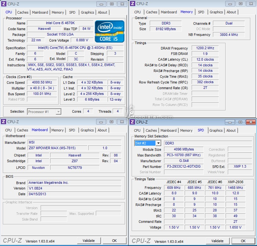Click the LPCIO vendor value Nuvoton
This screenshot has width=257, height=246.
38,168
